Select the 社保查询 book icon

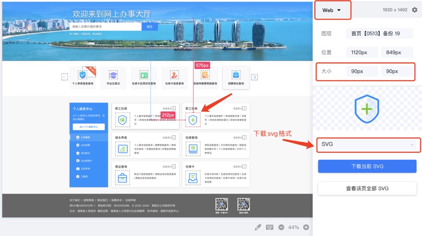pos(193,148)
